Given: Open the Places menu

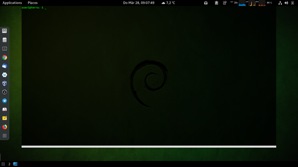Looking at the screenshot, I should (x=33, y=3).
